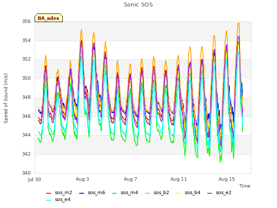Click the Aug 11 x-axis tick label

click(x=178, y=179)
